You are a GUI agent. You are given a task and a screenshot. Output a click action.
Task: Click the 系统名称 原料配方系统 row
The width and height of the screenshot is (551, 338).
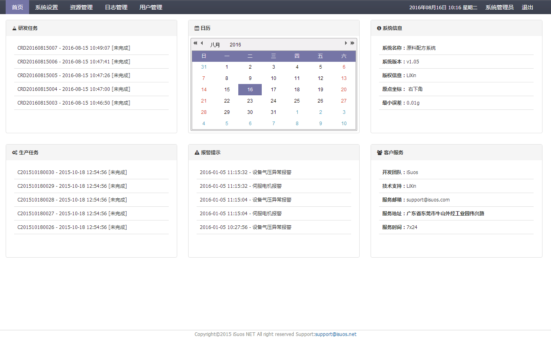456,48
